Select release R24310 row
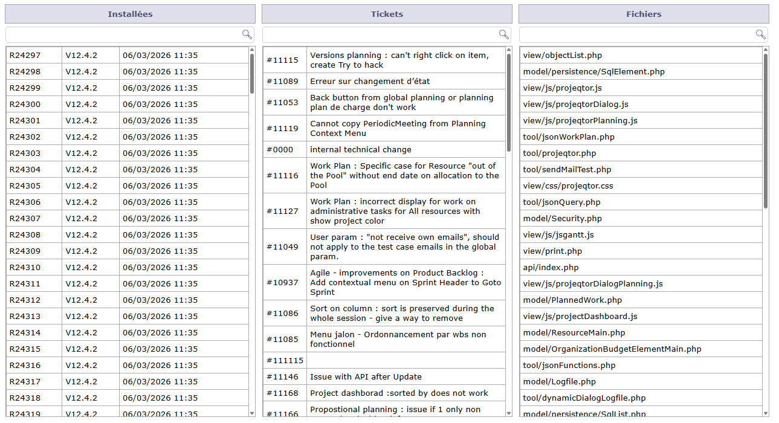The height and width of the screenshot is (423, 779). [x=127, y=268]
